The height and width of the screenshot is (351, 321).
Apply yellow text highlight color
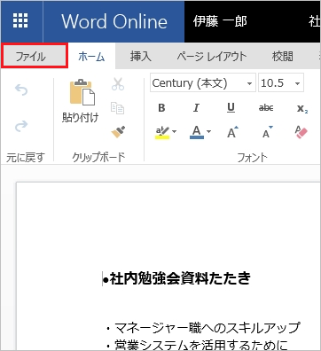pyautogui.click(x=162, y=132)
